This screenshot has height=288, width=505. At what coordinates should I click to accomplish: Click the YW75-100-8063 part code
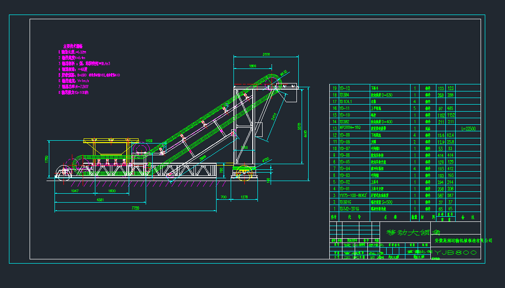[352, 195]
